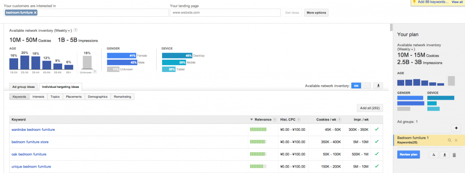Select Individual targeting ideas tab
This screenshot has width=465, height=173.
(60, 87)
